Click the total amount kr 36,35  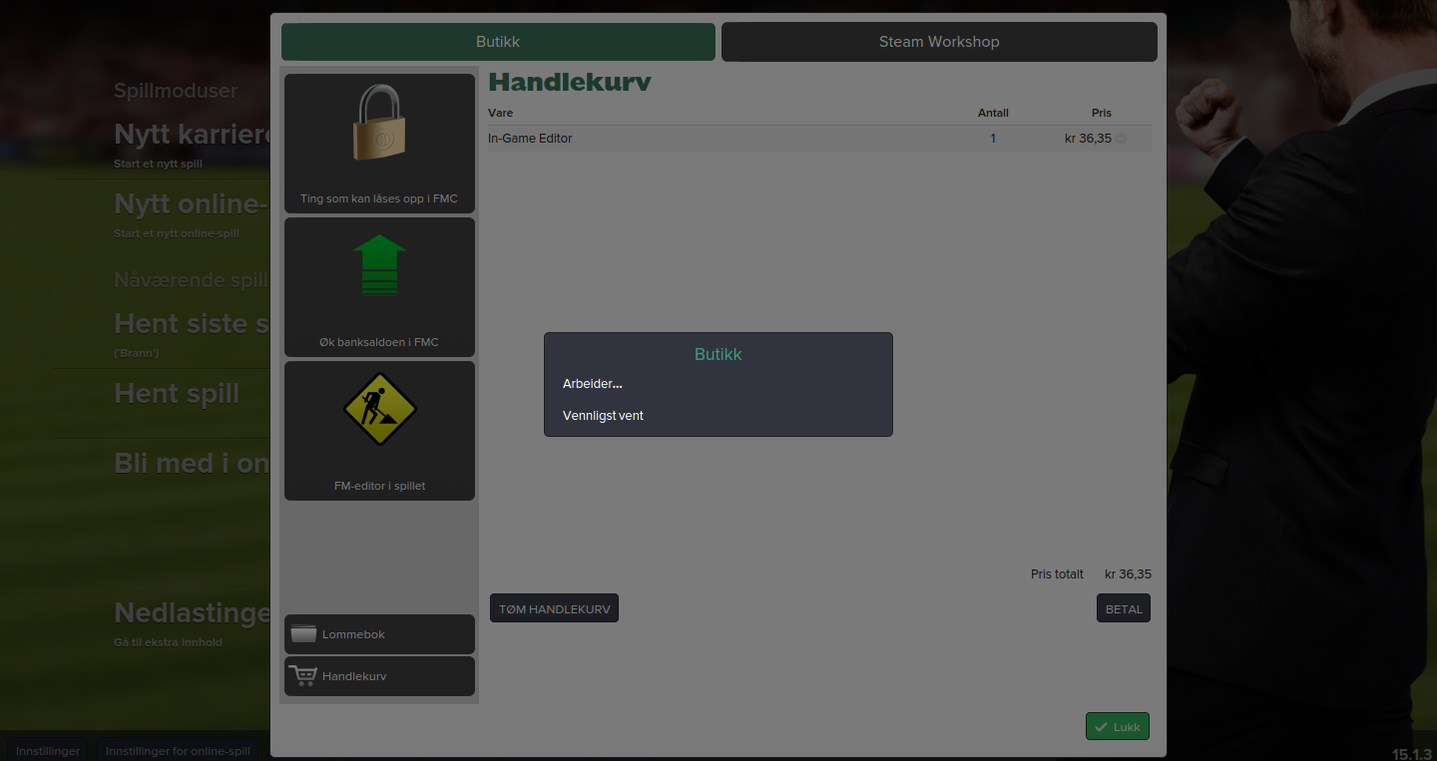coord(1128,574)
